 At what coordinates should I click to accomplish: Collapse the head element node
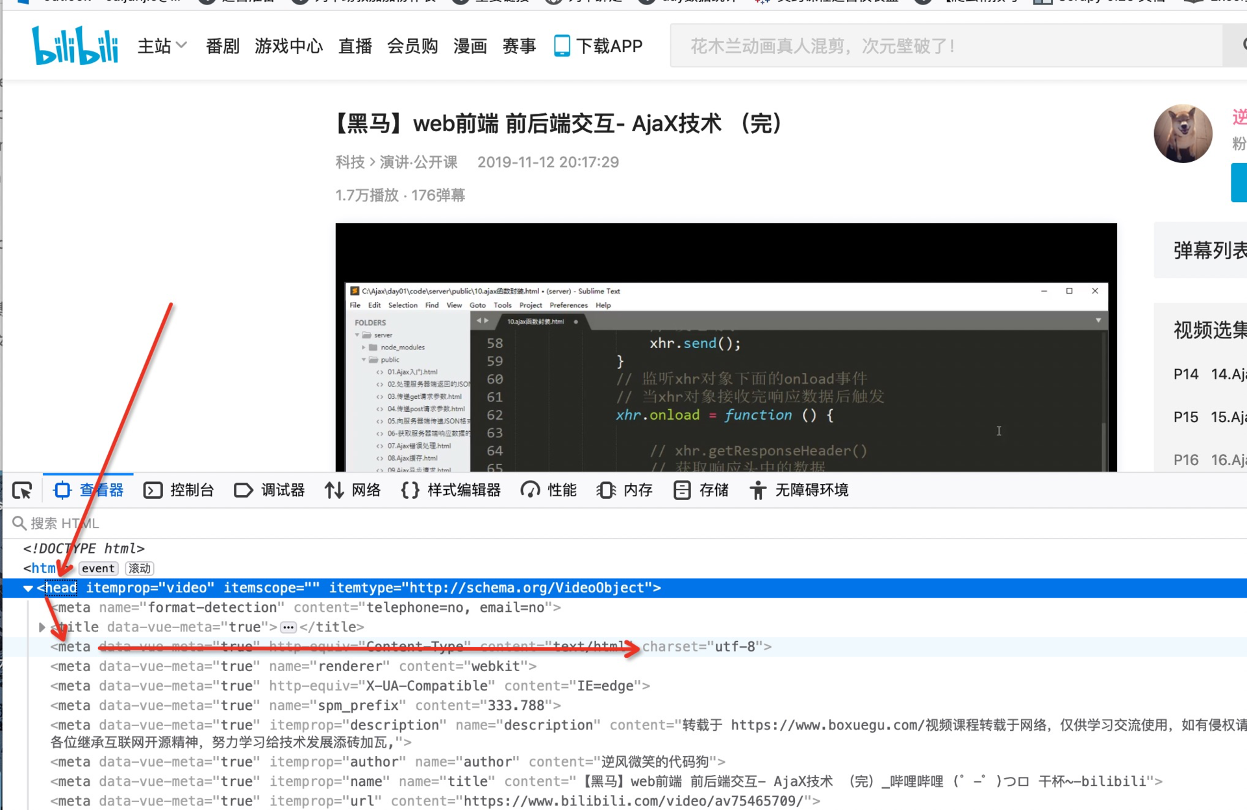pyautogui.click(x=28, y=588)
